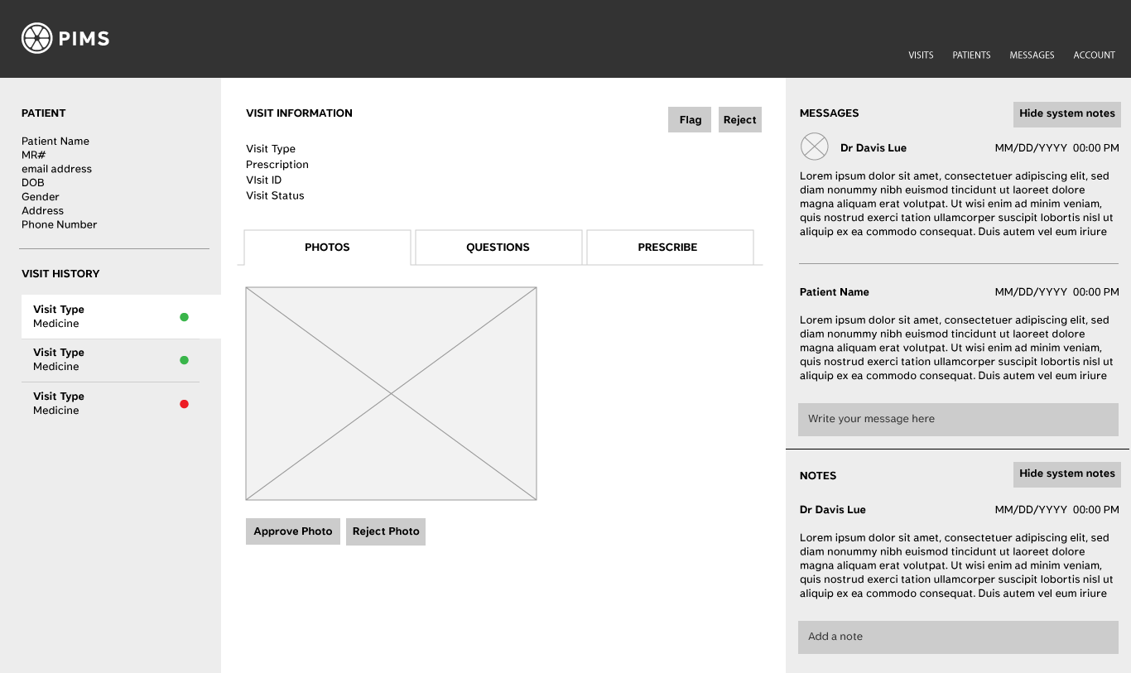Flag the current visit
The height and width of the screenshot is (673, 1131).
(689, 119)
